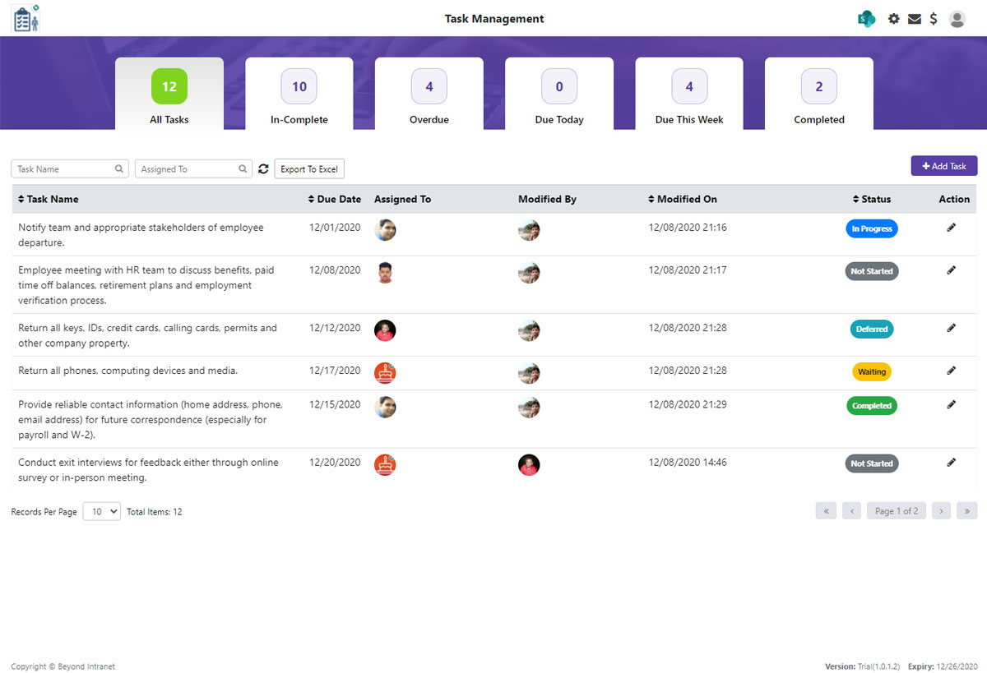987x673 pixels.
Task: Click the Assigned To search magnifier icon
Action: [243, 168]
